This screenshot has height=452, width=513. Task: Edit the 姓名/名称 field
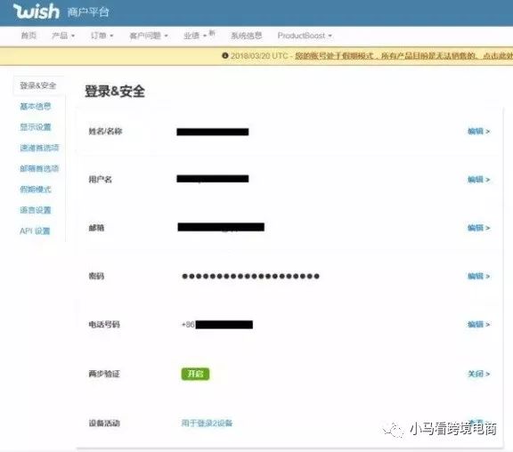[x=478, y=132]
